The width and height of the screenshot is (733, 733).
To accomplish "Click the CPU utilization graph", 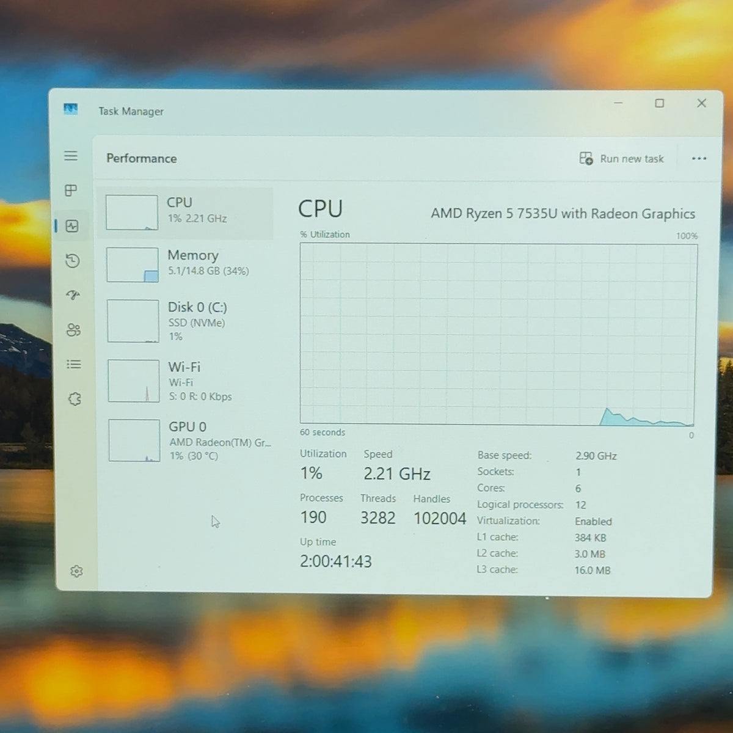I will pos(498,335).
